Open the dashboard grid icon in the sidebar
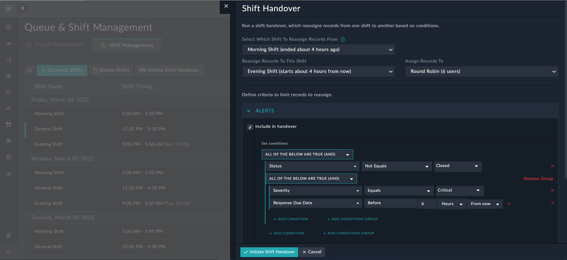The image size is (567, 260). [9, 27]
